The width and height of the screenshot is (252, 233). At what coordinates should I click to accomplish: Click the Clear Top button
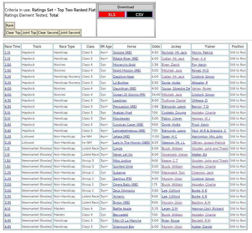(13, 33)
